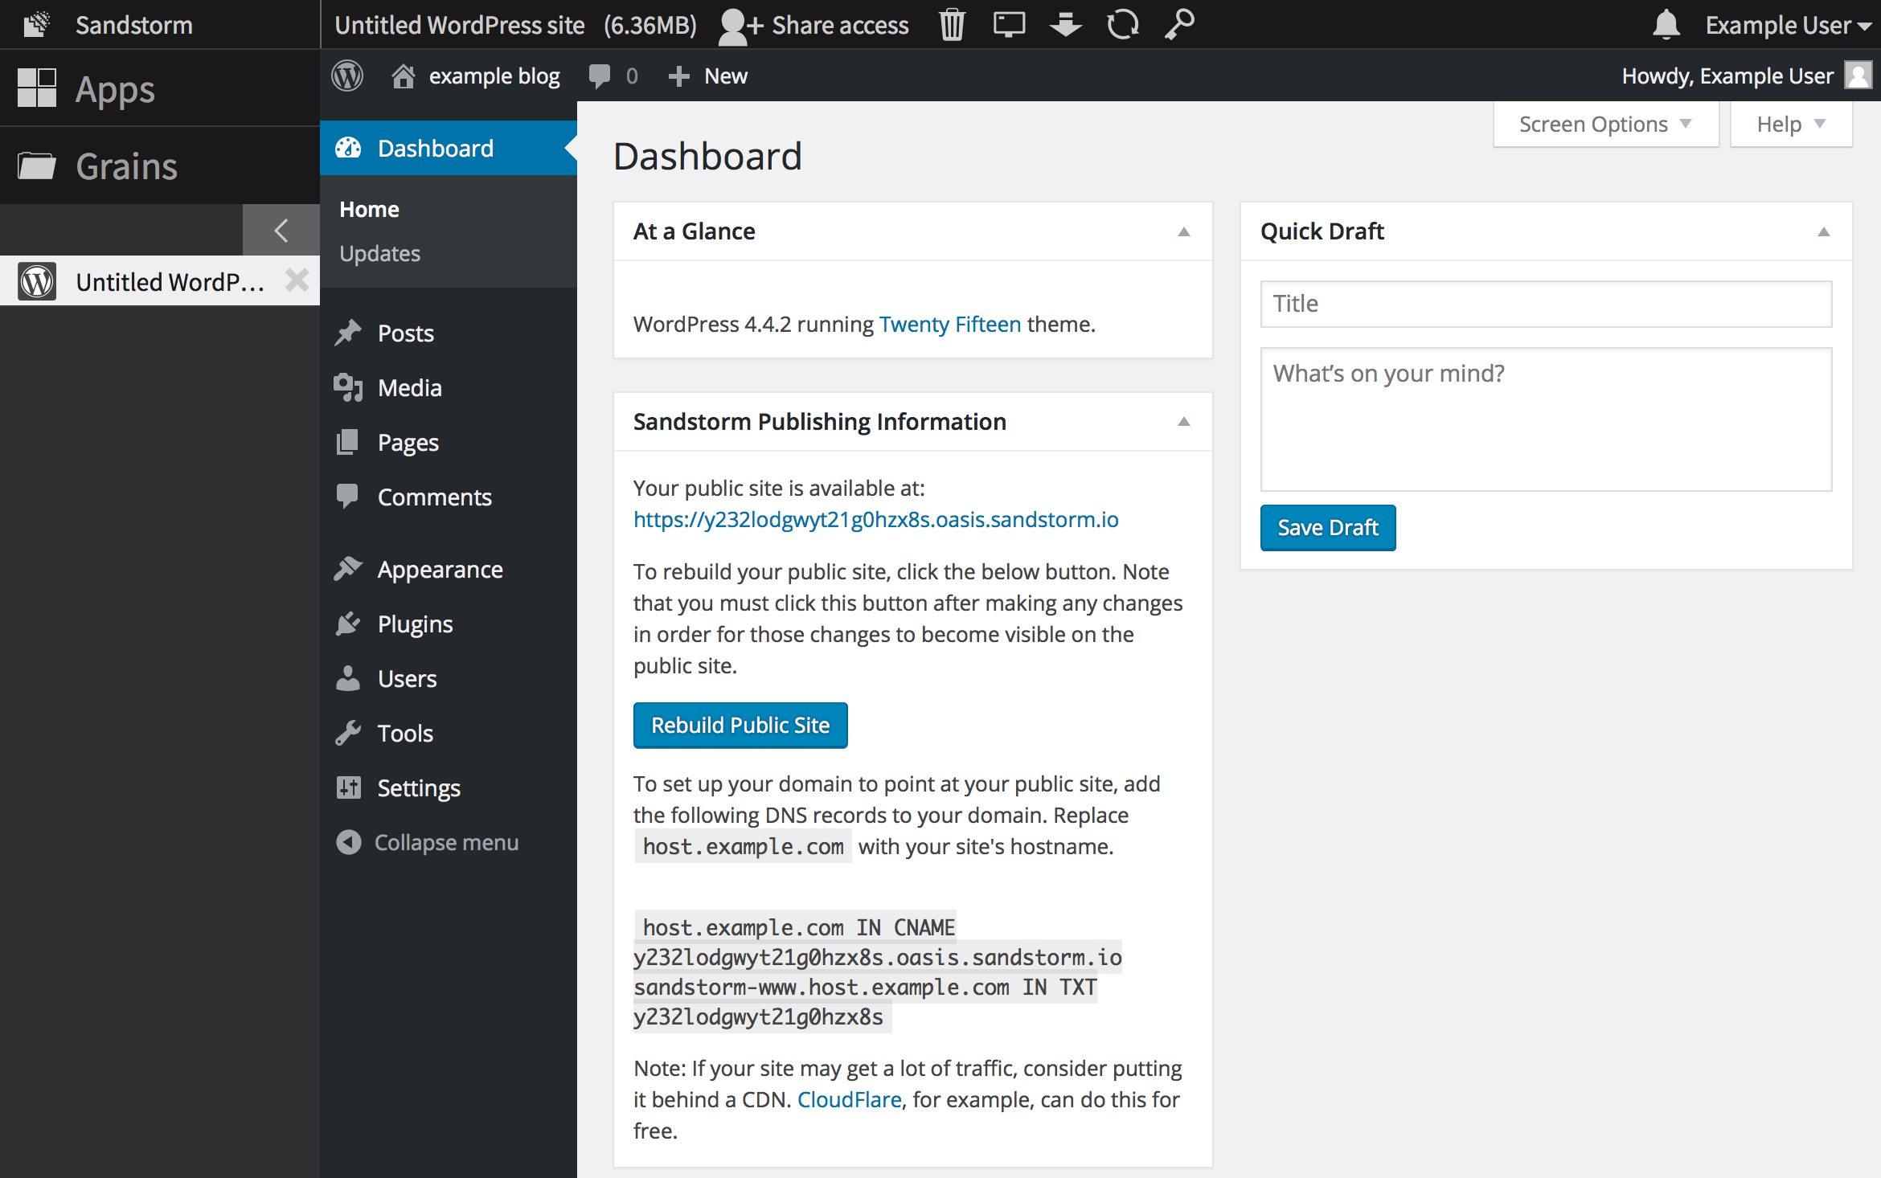
Task: Open the Dashboard menu item
Action: [449, 148]
